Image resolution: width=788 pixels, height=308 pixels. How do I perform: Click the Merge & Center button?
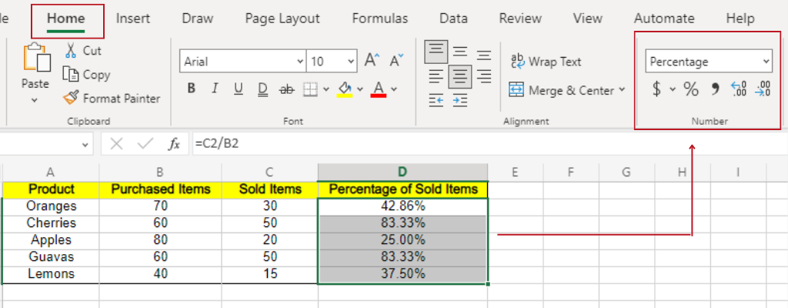566,91
